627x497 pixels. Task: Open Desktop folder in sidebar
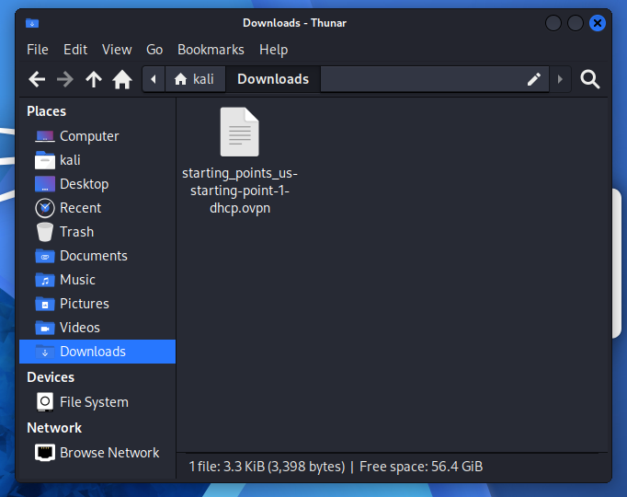pyautogui.click(x=97, y=184)
